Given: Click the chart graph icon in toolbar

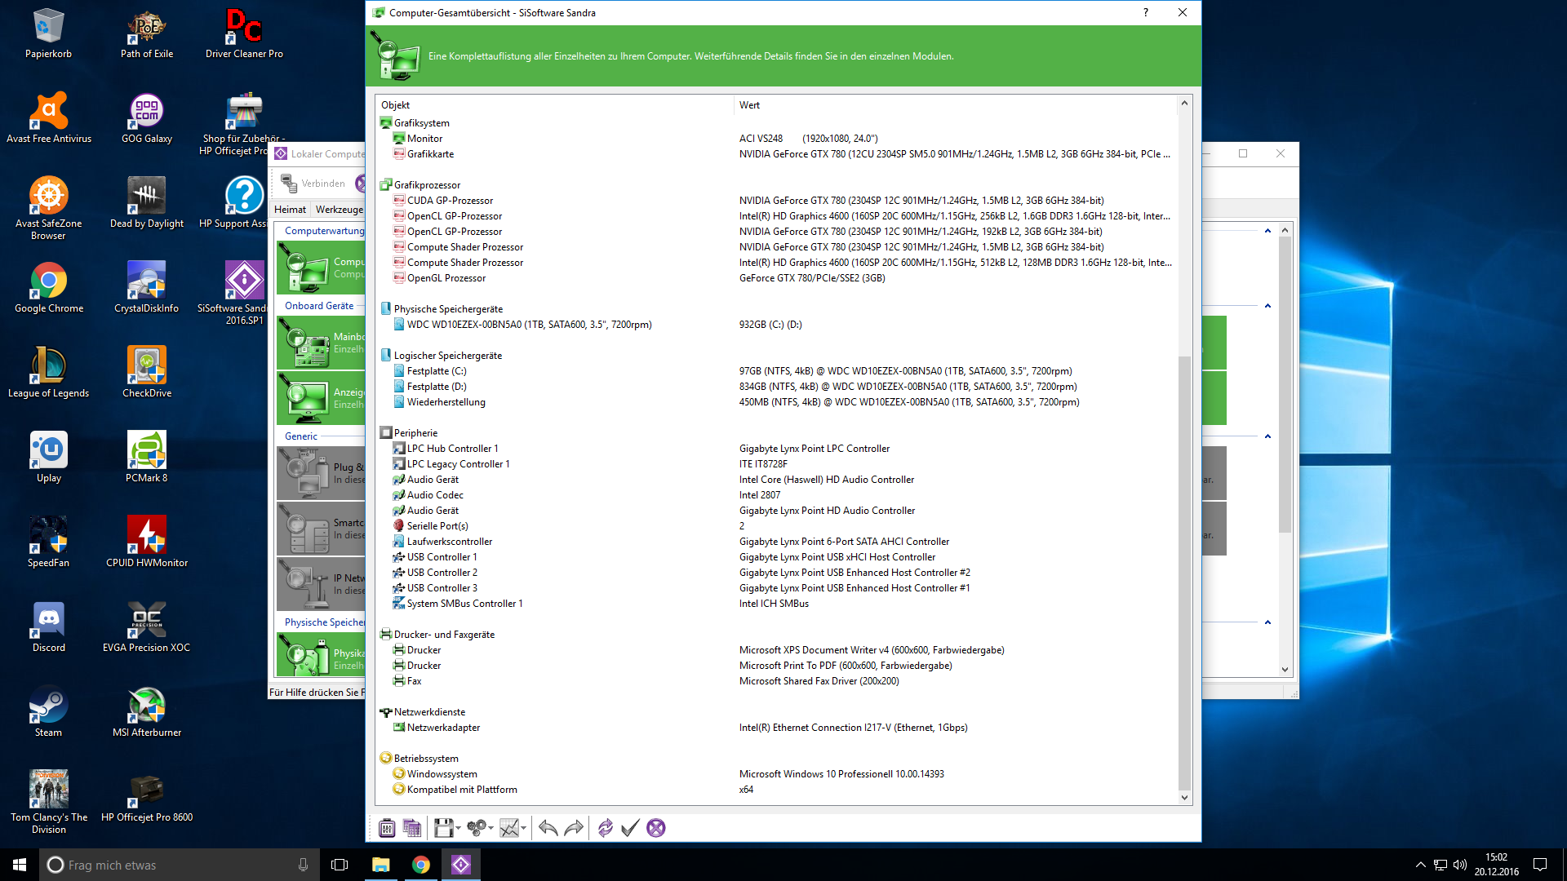Looking at the screenshot, I should [x=509, y=828].
